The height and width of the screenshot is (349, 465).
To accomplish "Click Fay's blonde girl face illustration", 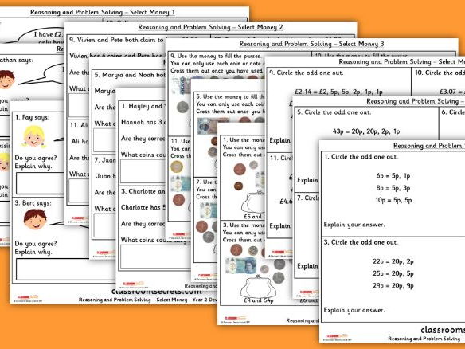I will pos(33,136).
